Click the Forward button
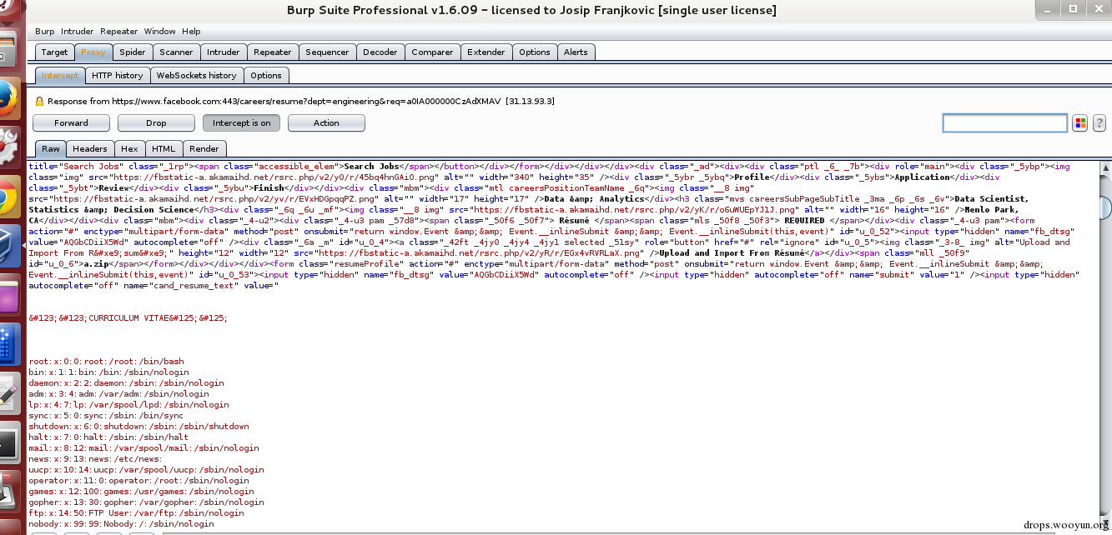The image size is (1112, 535). pyautogui.click(x=71, y=122)
